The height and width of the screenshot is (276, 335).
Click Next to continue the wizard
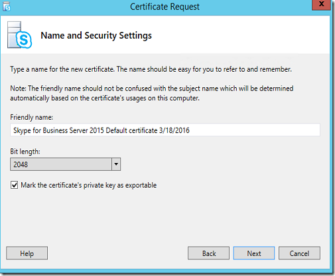254,253
